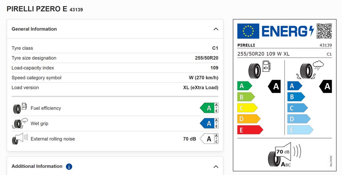This screenshot has width=342, height=175.
Task: Click palest blue E wet grip arrow
Action: (x=300, y=130)
